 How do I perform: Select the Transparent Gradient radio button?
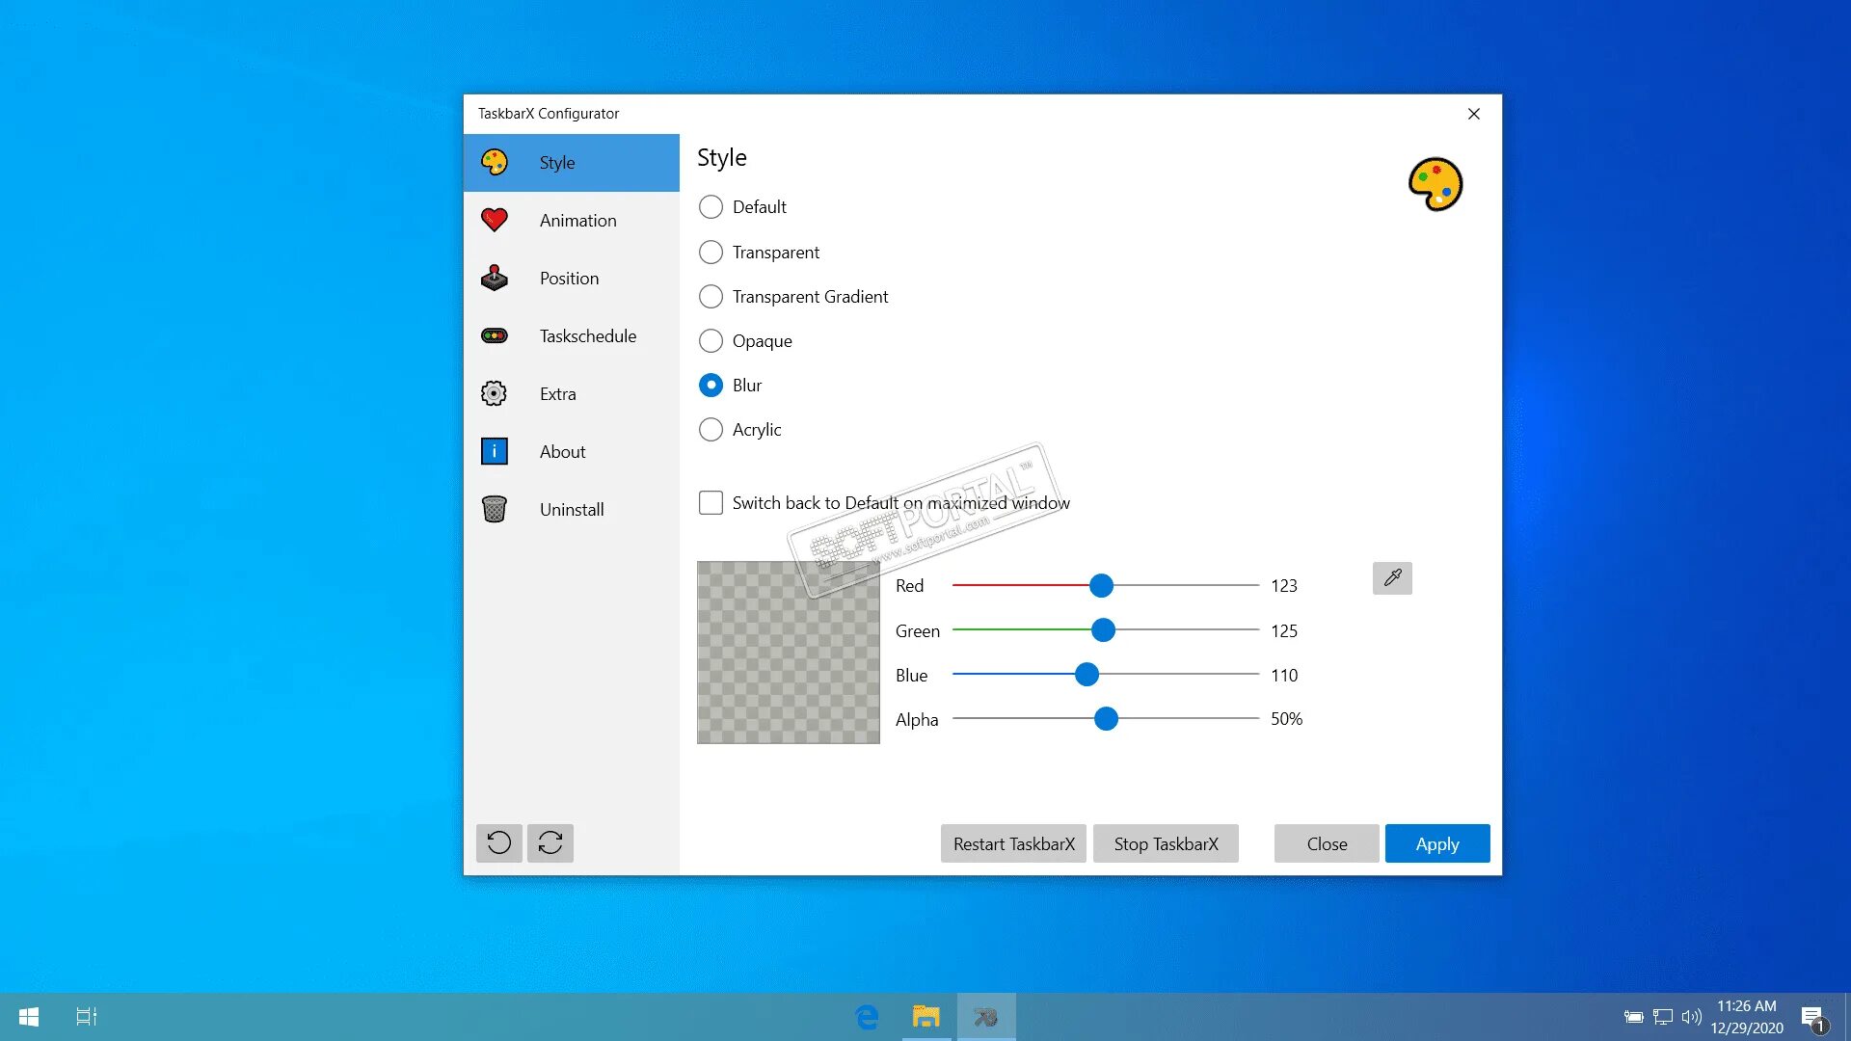711,297
